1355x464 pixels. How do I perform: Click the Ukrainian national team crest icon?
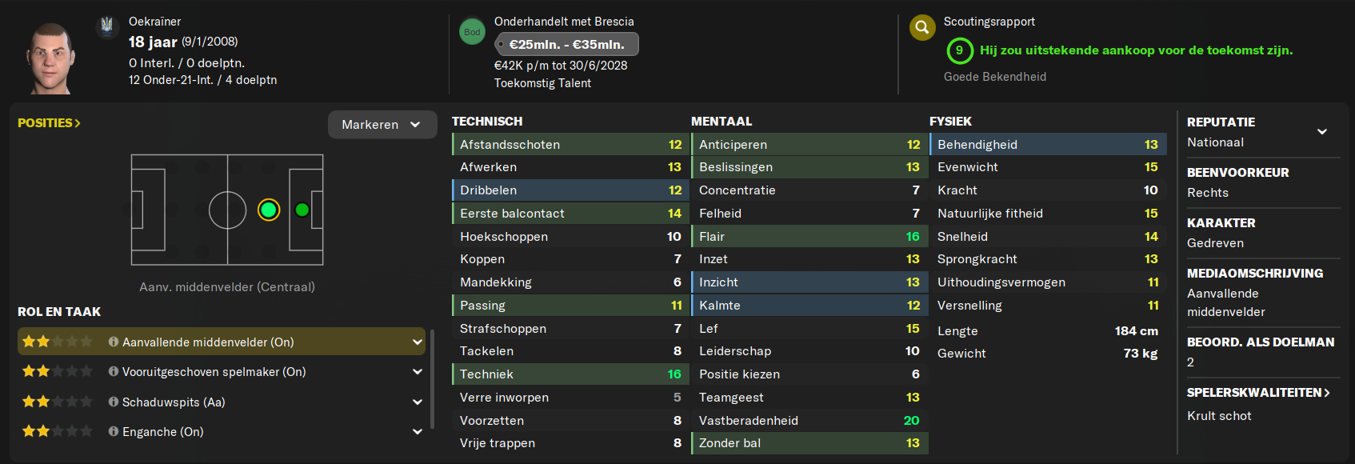pos(106,27)
